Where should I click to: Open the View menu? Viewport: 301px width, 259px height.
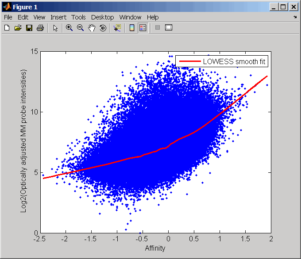[x=39, y=17]
